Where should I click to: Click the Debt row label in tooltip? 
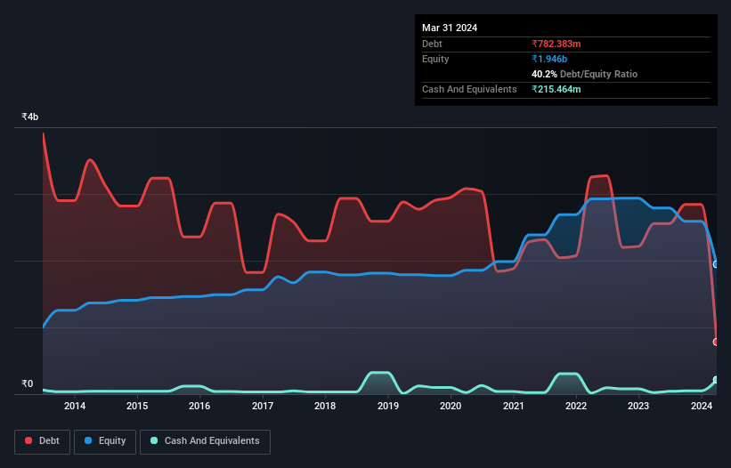tap(432, 44)
